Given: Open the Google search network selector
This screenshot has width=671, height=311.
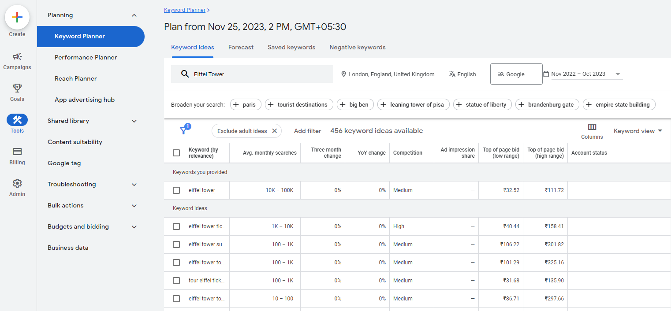Looking at the screenshot, I should (516, 74).
